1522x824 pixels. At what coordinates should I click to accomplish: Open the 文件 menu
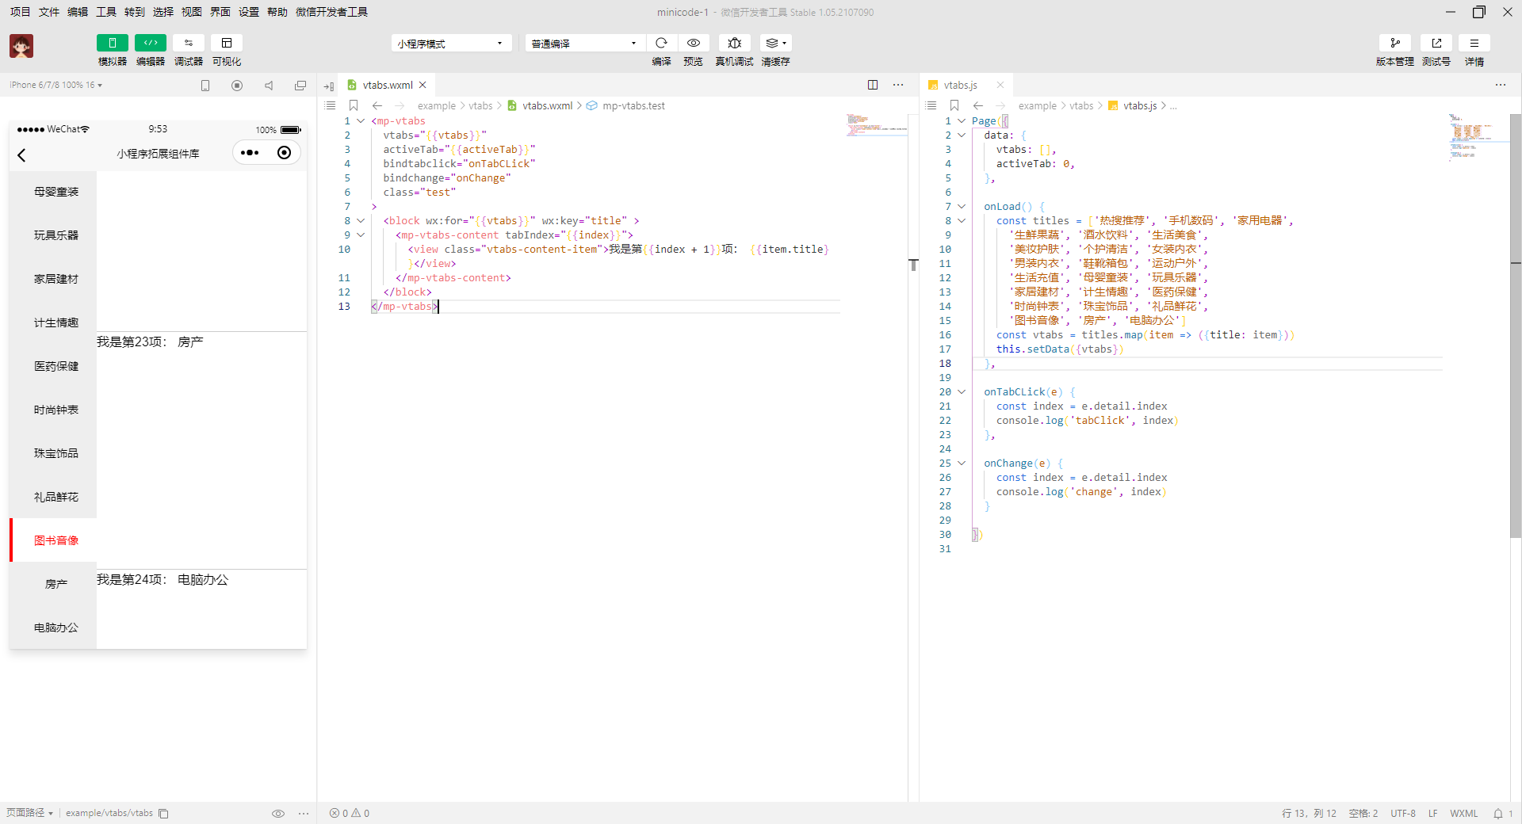click(x=49, y=12)
